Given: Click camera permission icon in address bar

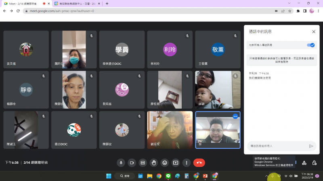Looking at the screenshot, I should click(x=276, y=11).
